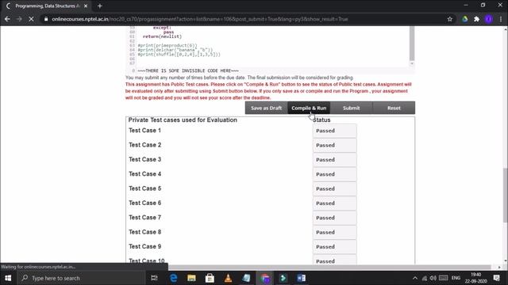
Task: Click the Status column heading
Action: pos(321,120)
